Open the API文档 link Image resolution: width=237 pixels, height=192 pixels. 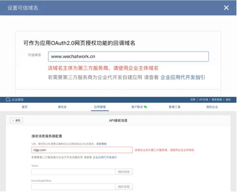[x=203, y=99]
